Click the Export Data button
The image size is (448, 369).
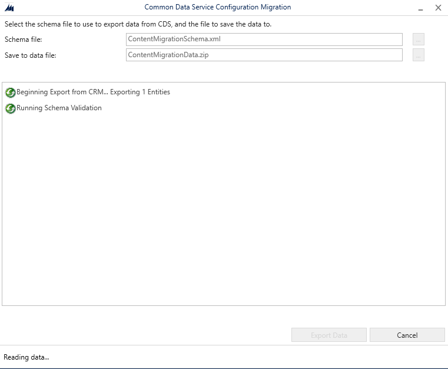point(329,335)
